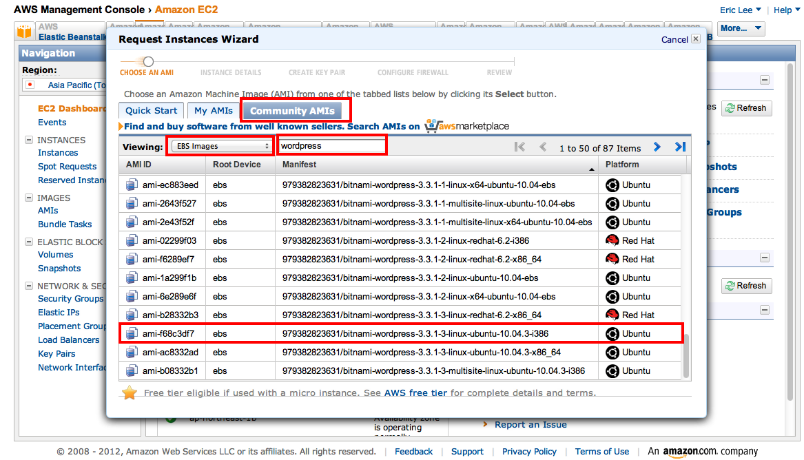Open Elastic IPs in navigation
804x460 pixels.
pos(59,313)
